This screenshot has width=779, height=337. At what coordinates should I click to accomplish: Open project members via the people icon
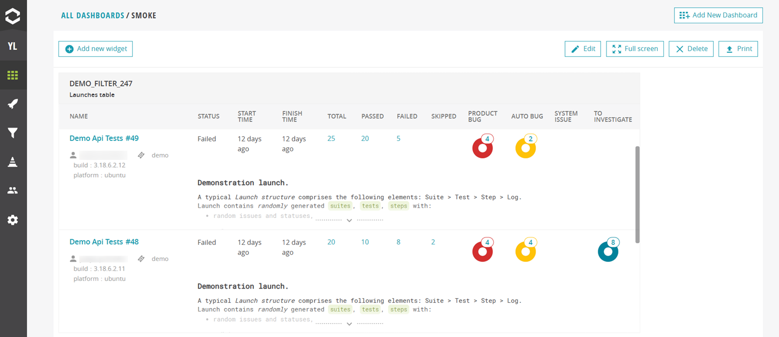(13, 191)
